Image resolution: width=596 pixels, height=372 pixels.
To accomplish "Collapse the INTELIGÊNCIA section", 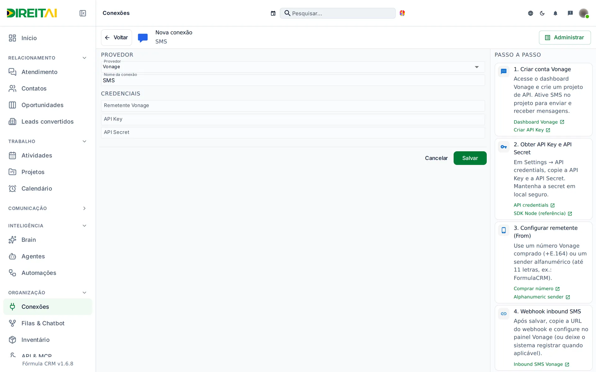I will point(84,226).
